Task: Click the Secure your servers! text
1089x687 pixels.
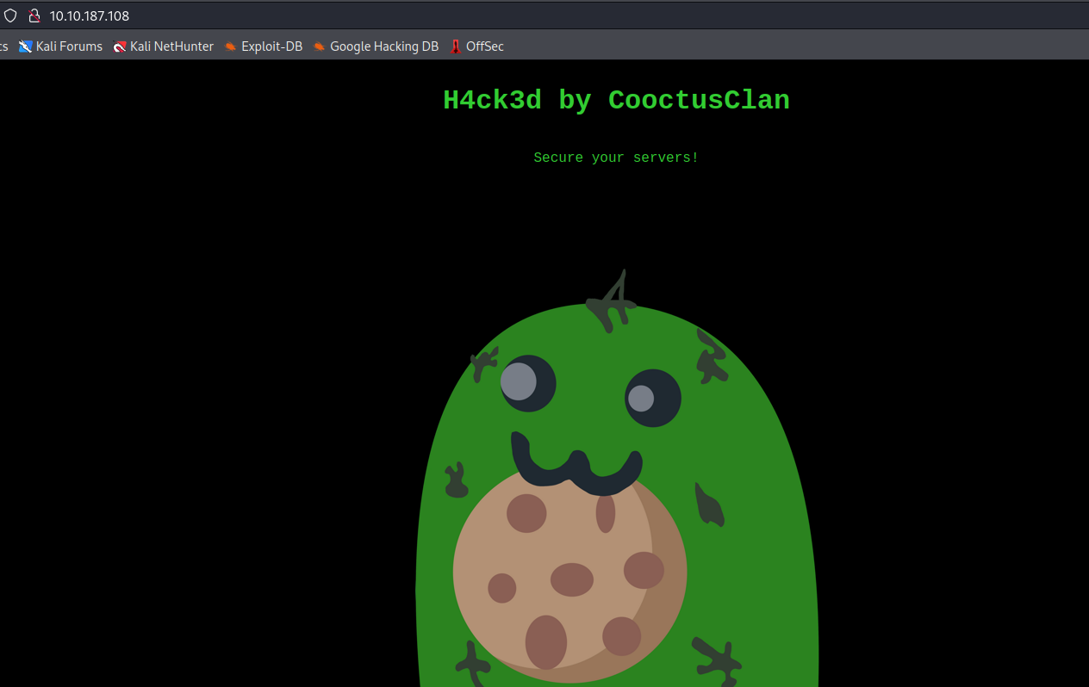Action: tap(616, 158)
